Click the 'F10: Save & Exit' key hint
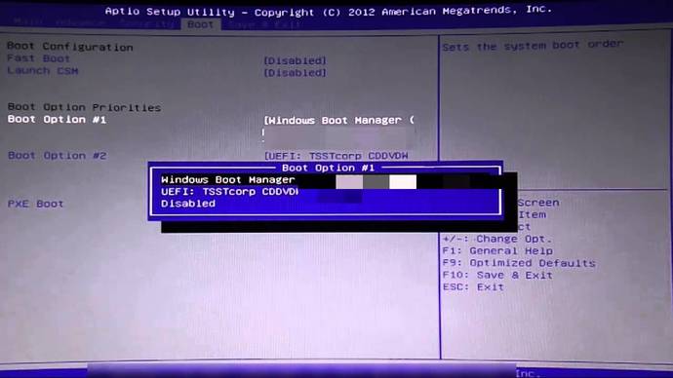The height and width of the screenshot is (378, 673). click(x=497, y=275)
